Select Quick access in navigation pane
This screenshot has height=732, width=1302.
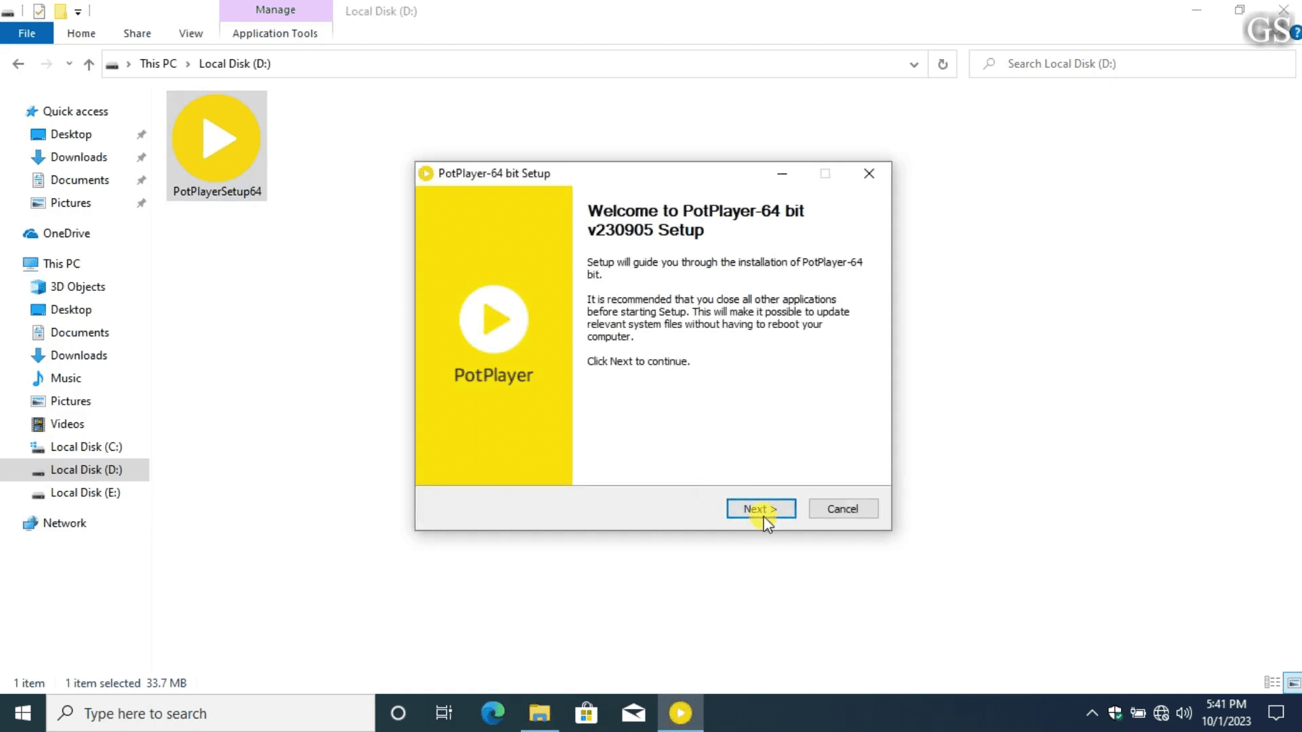click(x=75, y=111)
